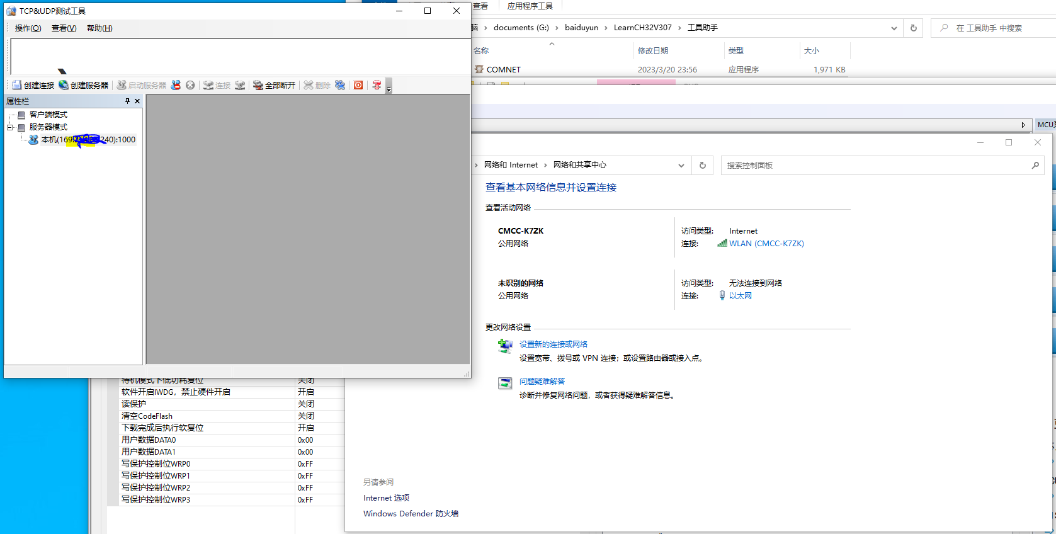Refresh the 网络和共享中心 control panel window
Viewport: 1056px width, 534px height.
(x=703, y=165)
